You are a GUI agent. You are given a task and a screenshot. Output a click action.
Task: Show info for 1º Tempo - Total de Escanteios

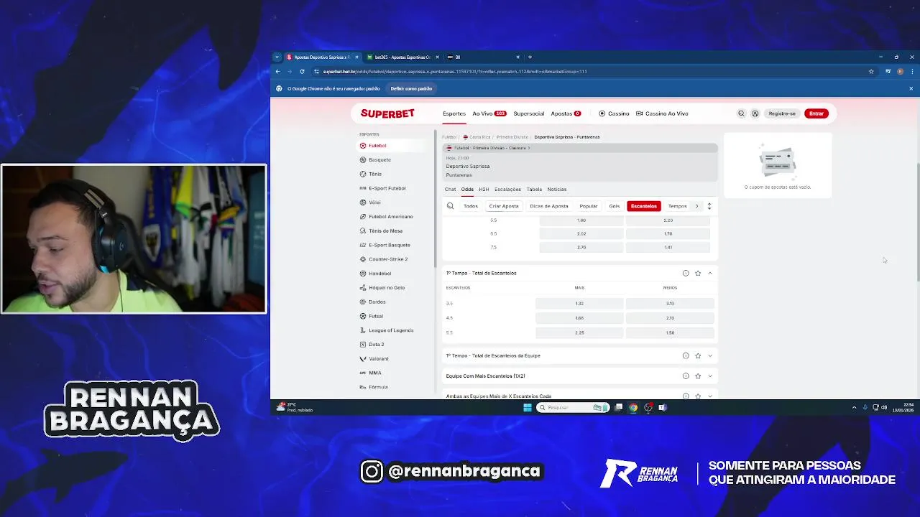click(686, 273)
